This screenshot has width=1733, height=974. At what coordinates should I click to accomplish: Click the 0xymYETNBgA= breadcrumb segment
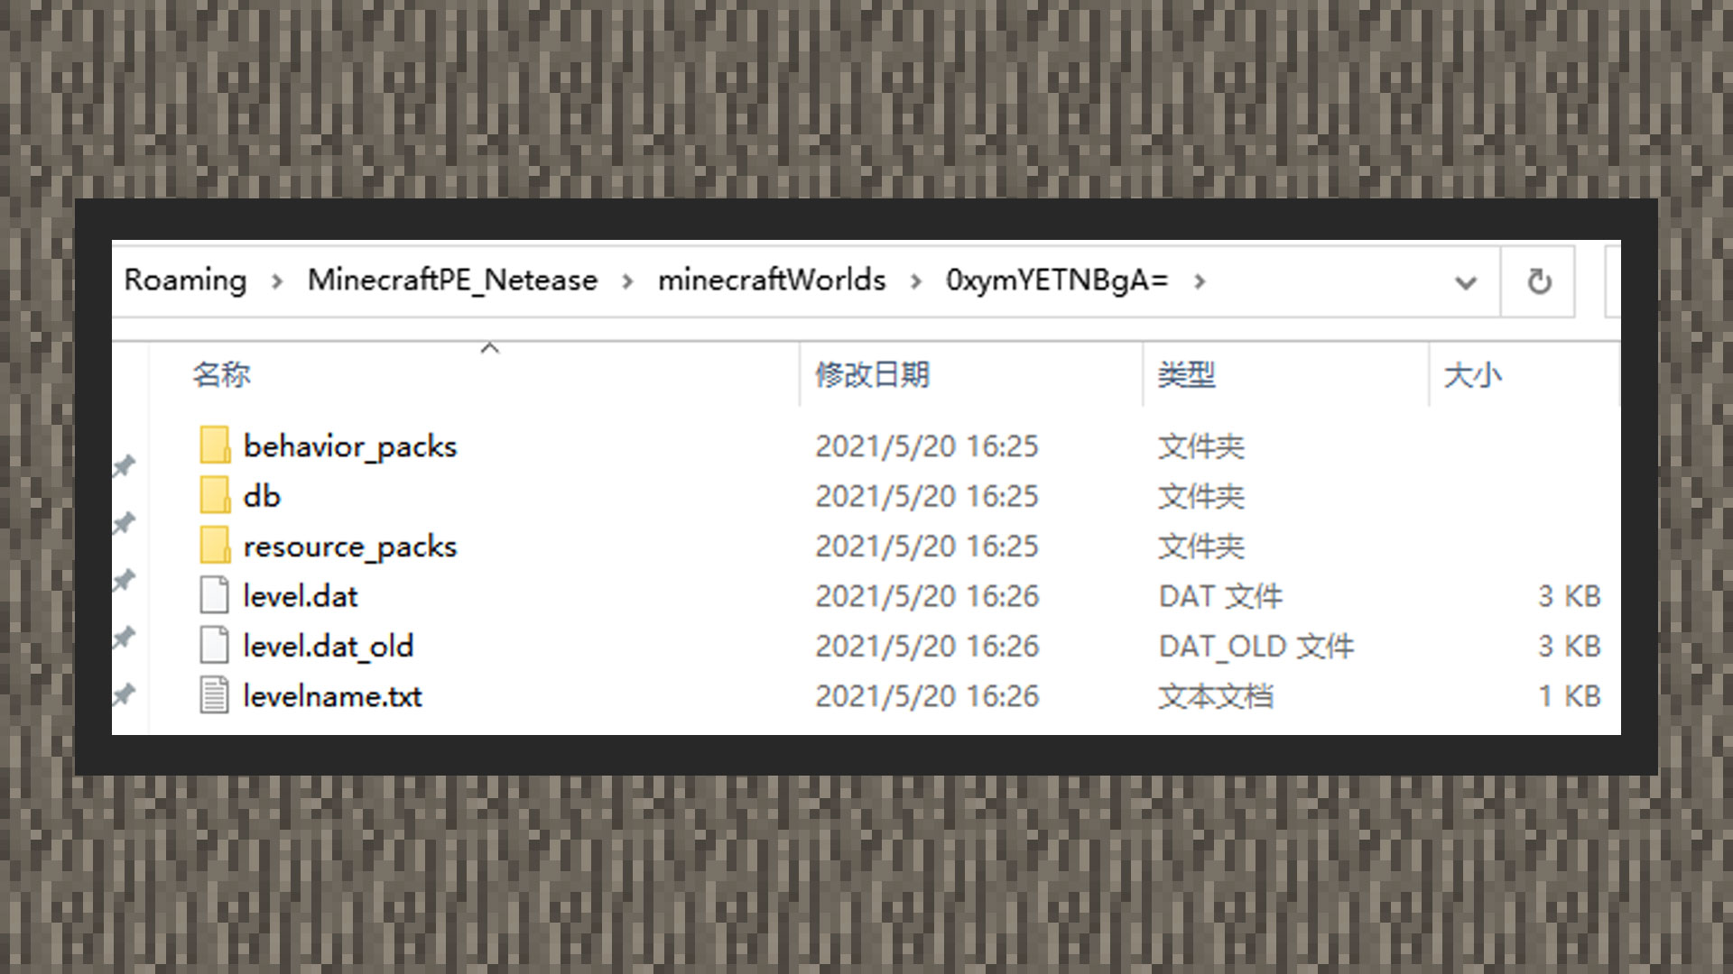pyautogui.click(x=1057, y=280)
